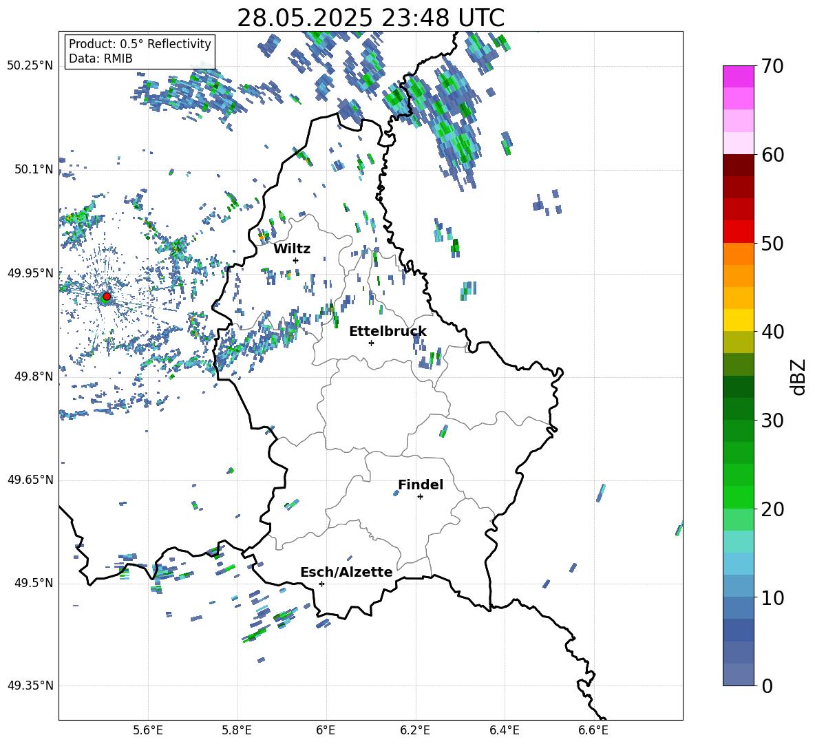Click the colorbar tick value 70
The width and height of the screenshot is (815, 744).
point(772,67)
